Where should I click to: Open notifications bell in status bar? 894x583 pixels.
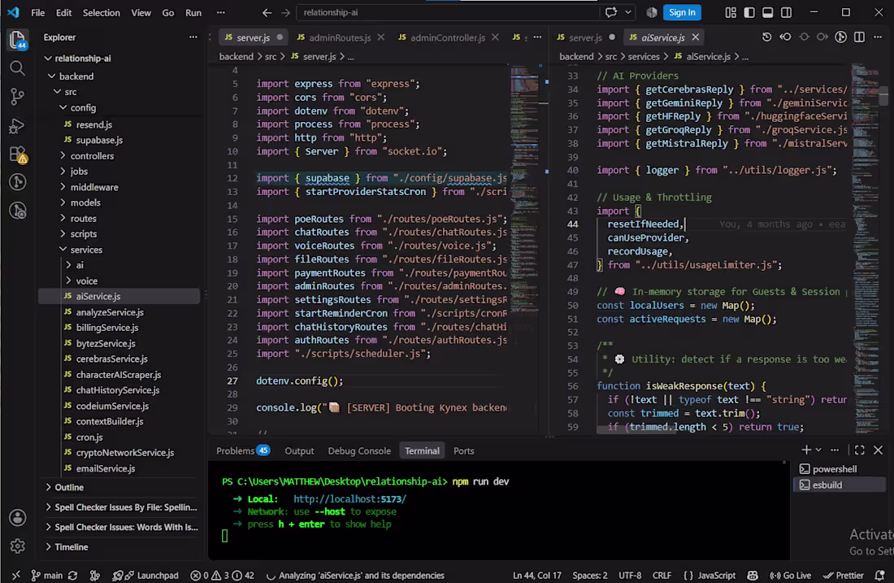tap(879, 575)
